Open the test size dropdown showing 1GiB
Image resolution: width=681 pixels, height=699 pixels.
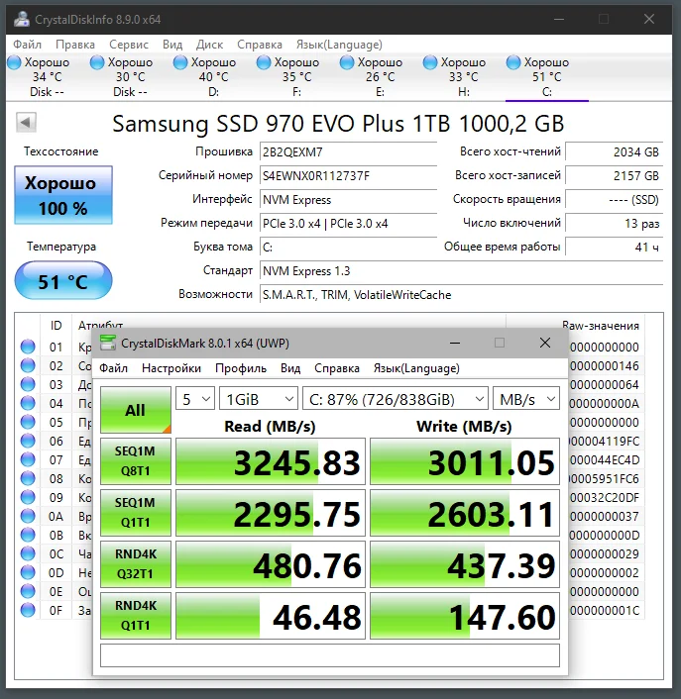[x=259, y=399]
